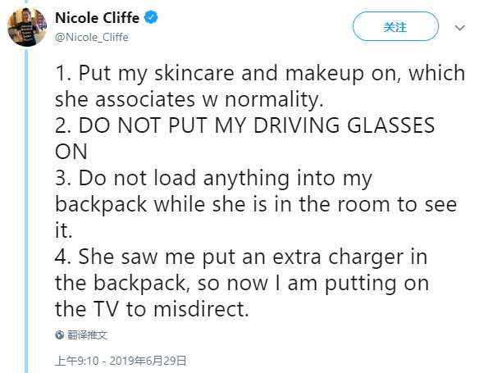Click the standalone word "ON" in the tweet
The height and width of the screenshot is (373, 493).
point(71,152)
